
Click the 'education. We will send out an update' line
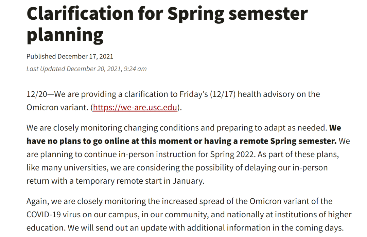[x=185, y=228]
